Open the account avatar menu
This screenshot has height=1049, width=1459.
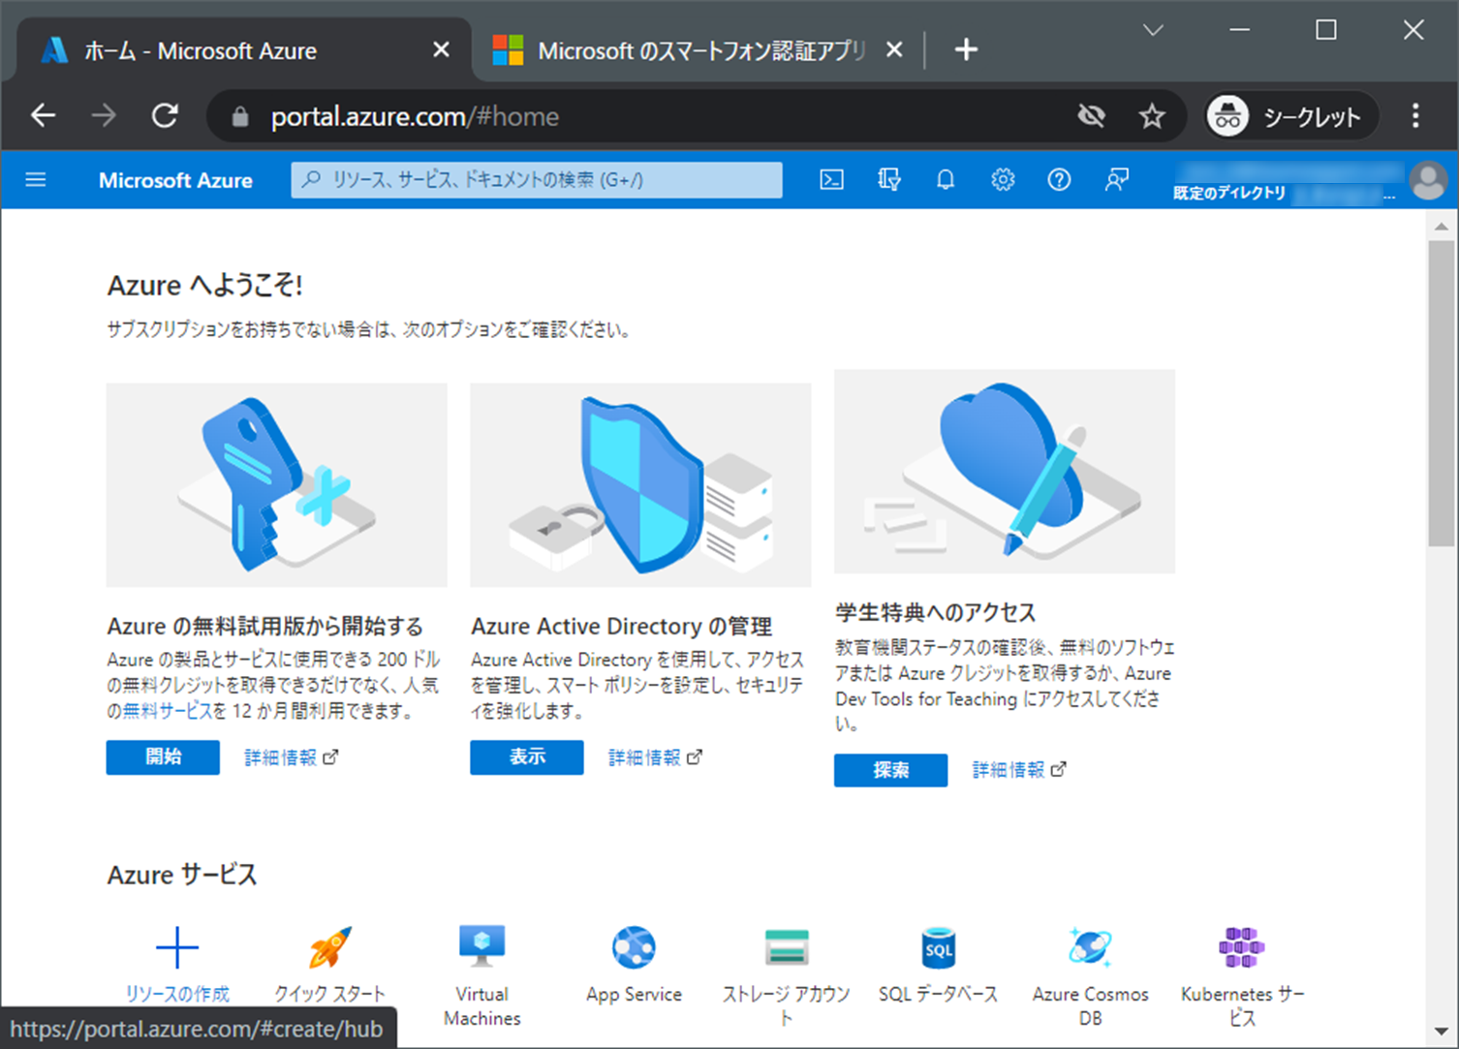pyautogui.click(x=1428, y=180)
